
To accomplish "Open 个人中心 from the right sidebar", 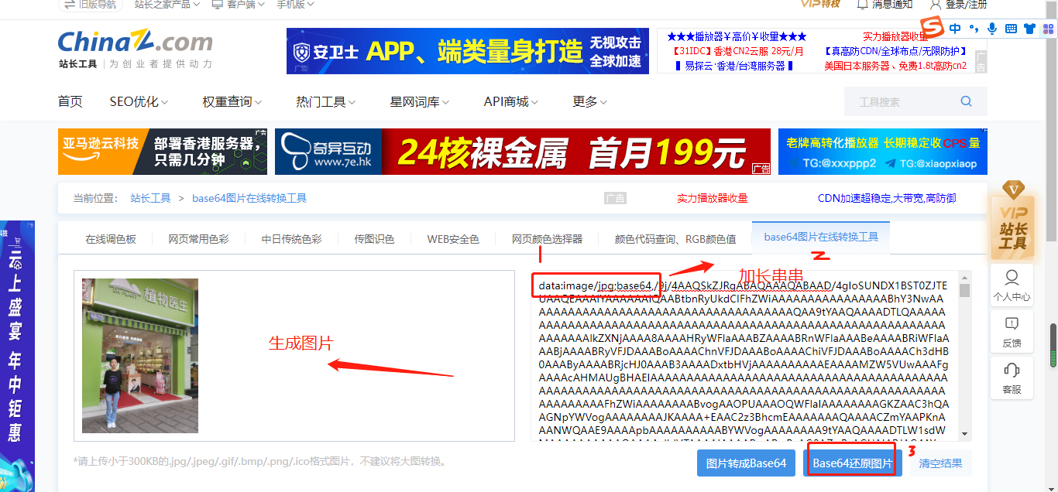I will [x=1012, y=285].
